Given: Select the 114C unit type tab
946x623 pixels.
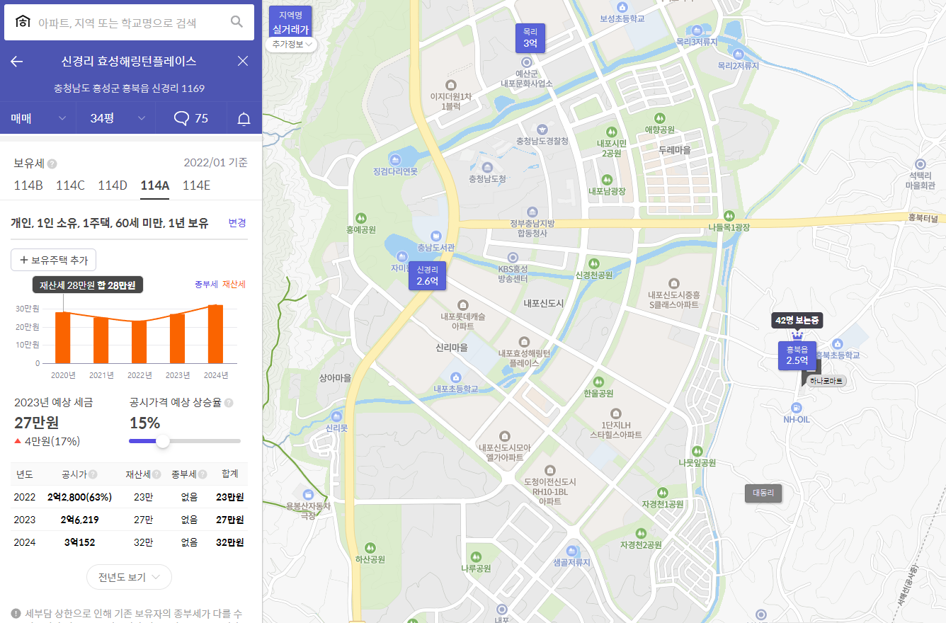Looking at the screenshot, I should tap(70, 185).
